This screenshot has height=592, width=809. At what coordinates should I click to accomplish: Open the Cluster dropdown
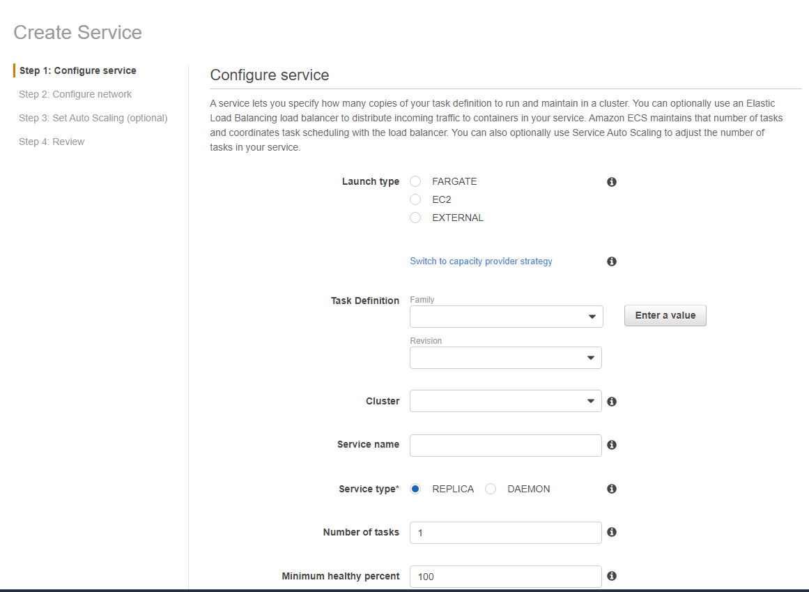tap(506, 401)
